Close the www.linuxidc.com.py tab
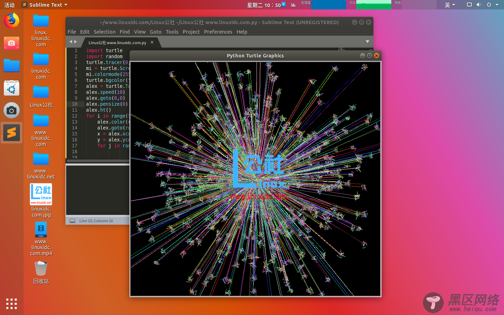504x315 pixels. pyautogui.click(x=152, y=42)
